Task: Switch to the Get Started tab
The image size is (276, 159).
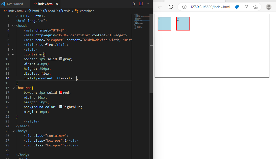Action: point(15,4)
